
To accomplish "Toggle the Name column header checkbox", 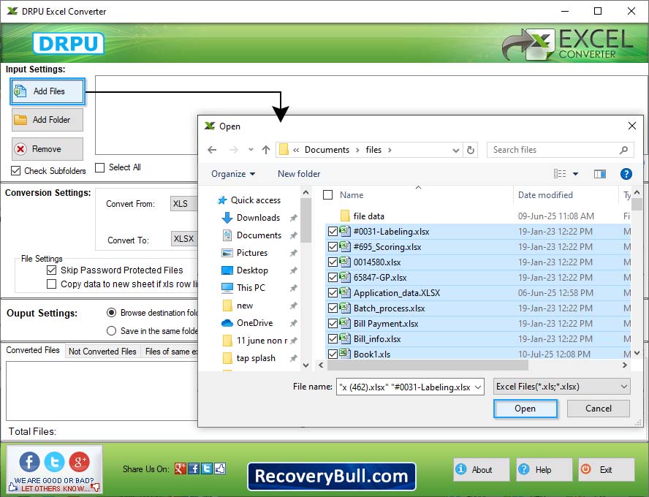I will [x=328, y=195].
